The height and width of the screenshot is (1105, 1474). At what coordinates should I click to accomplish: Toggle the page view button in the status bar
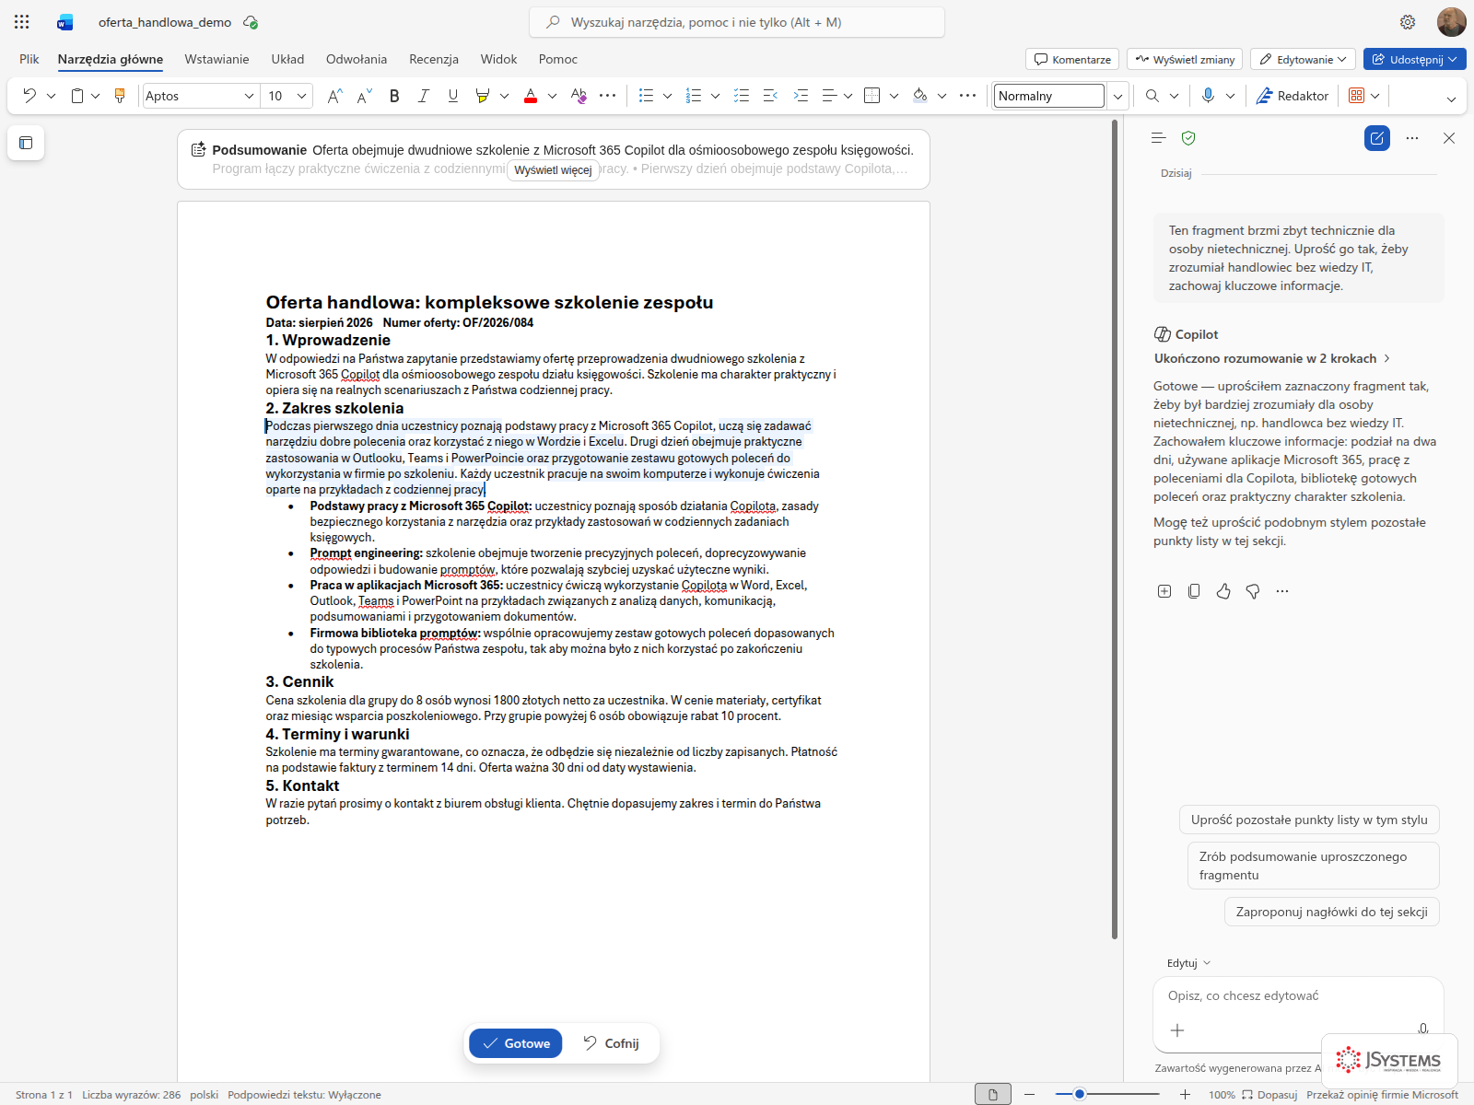(x=993, y=1095)
